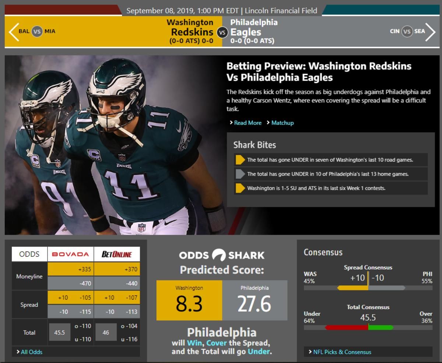Click Bovada under odds u -110
This screenshot has width=442, height=363.
pos(83,339)
